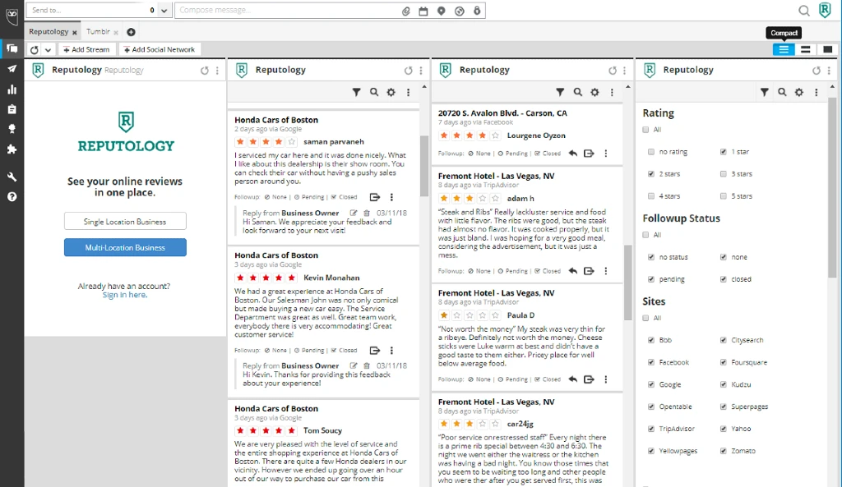
Task: Click the Fremont Hotel stream scrollbar thumb
Action: pos(627,283)
